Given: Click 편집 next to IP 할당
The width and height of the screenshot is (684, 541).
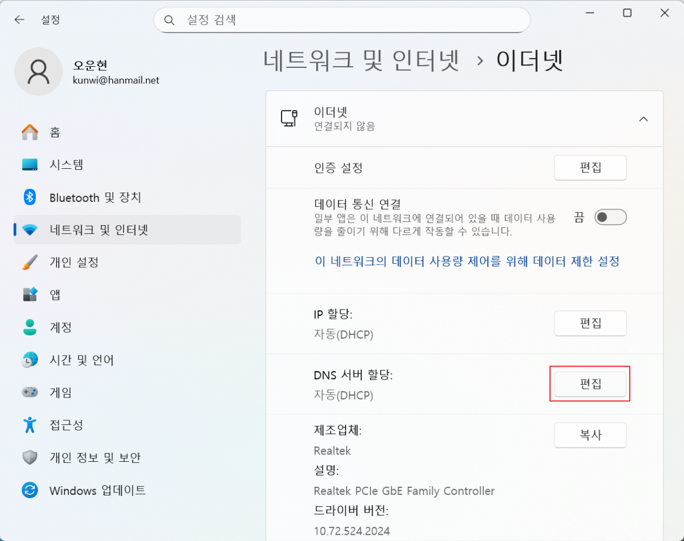Looking at the screenshot, I should point(590,323).
